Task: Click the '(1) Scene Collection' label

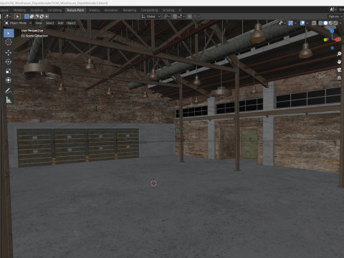Action: 34,36
